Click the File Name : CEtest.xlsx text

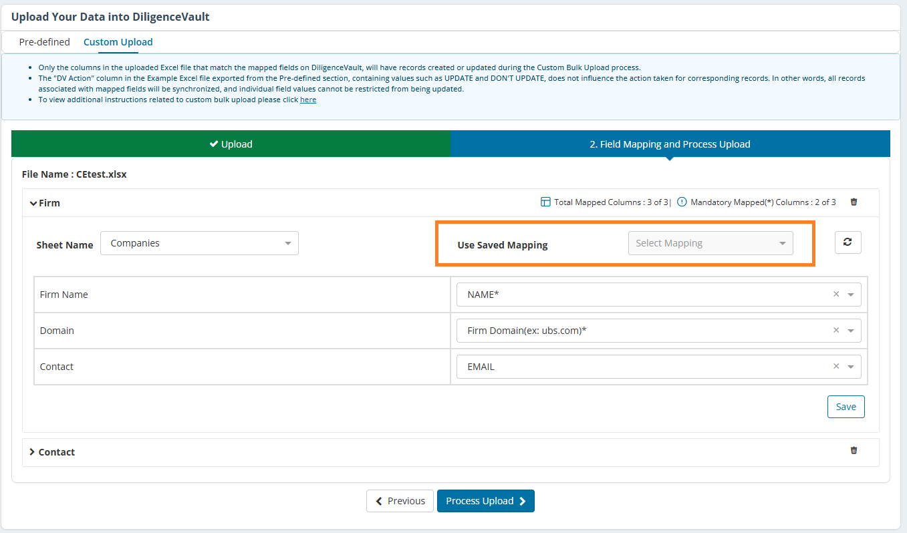[74, 174]
